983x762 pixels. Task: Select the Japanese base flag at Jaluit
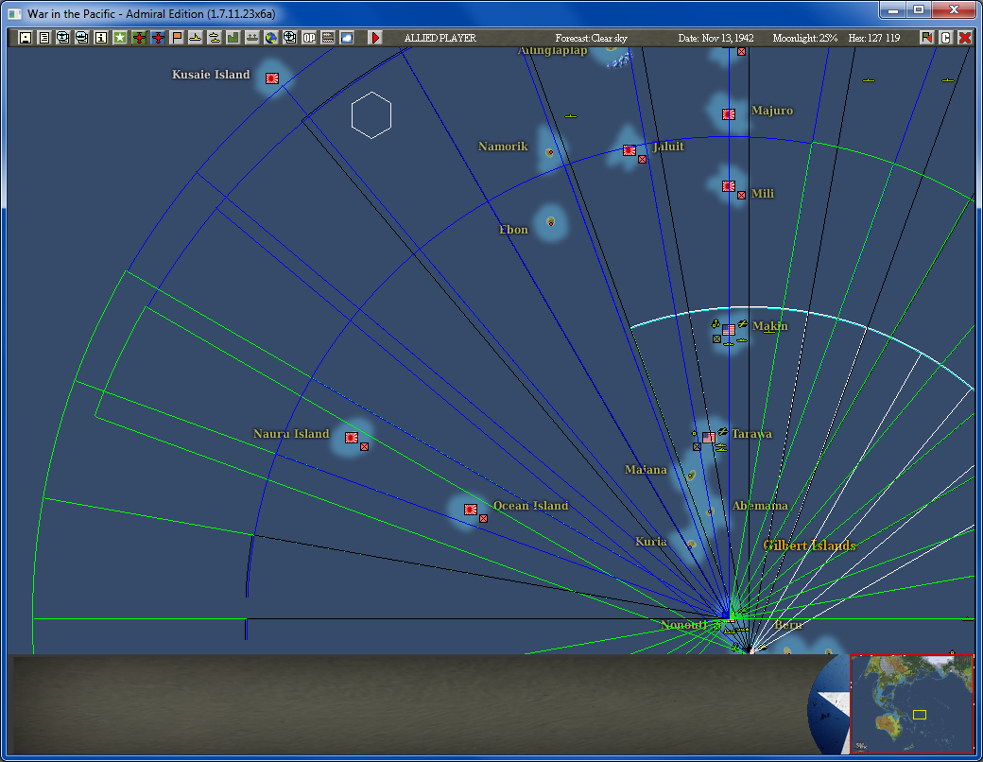tap(629, 150)
